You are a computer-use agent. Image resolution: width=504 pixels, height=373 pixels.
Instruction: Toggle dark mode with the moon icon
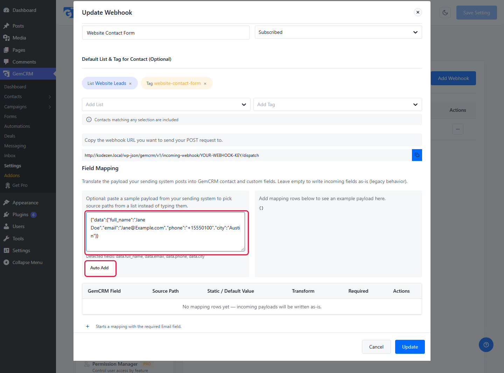[445, 13]
